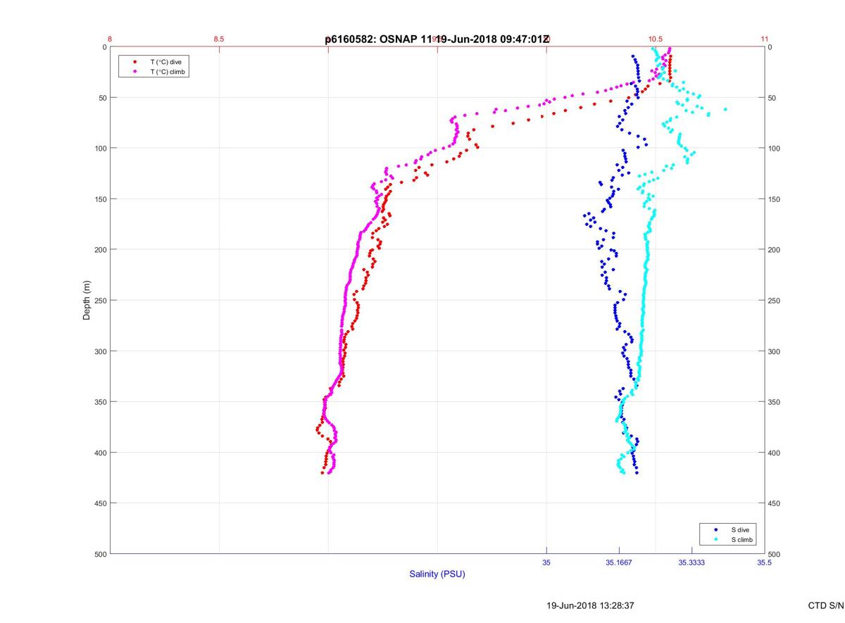This screenshot has height=623, width=845.
Task: Click '400' on the right depth axis
Action: [775, 453]
